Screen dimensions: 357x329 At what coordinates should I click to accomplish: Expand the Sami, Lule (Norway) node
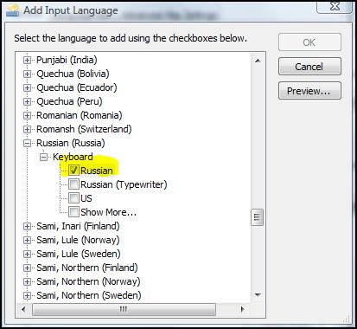(x=27, y=240)
